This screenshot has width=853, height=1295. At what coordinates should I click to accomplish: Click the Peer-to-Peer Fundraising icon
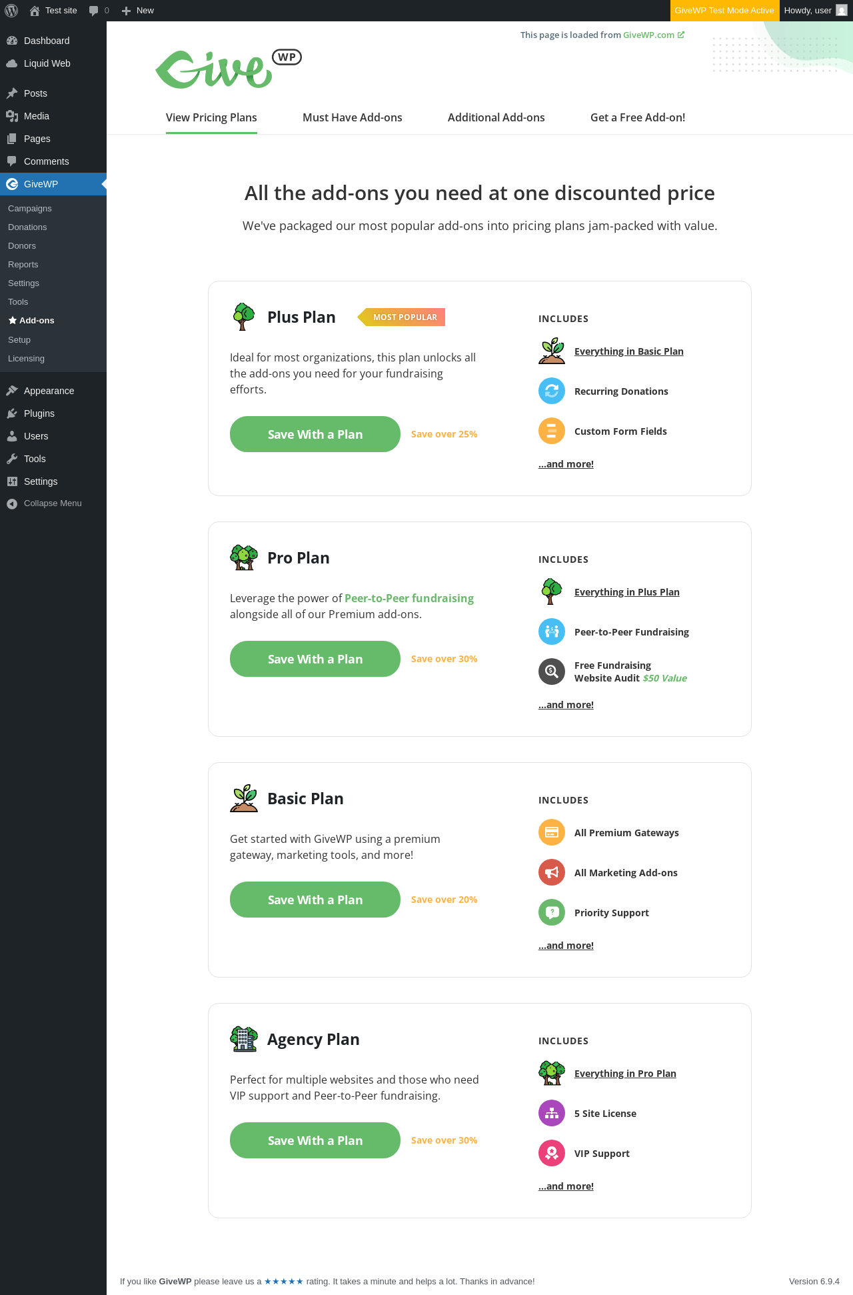552,631
